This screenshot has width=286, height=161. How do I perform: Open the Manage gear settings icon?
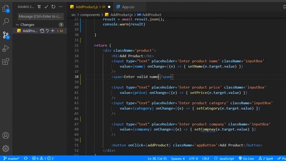point(6,148)
